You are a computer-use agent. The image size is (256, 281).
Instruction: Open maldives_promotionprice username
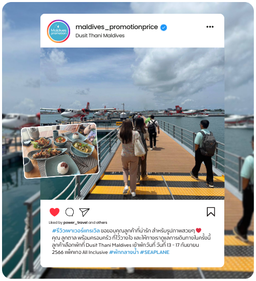coord(117,27)
